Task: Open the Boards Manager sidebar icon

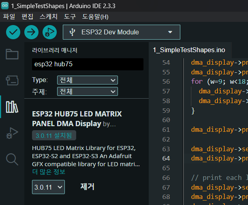Action: tap(12, 80)
